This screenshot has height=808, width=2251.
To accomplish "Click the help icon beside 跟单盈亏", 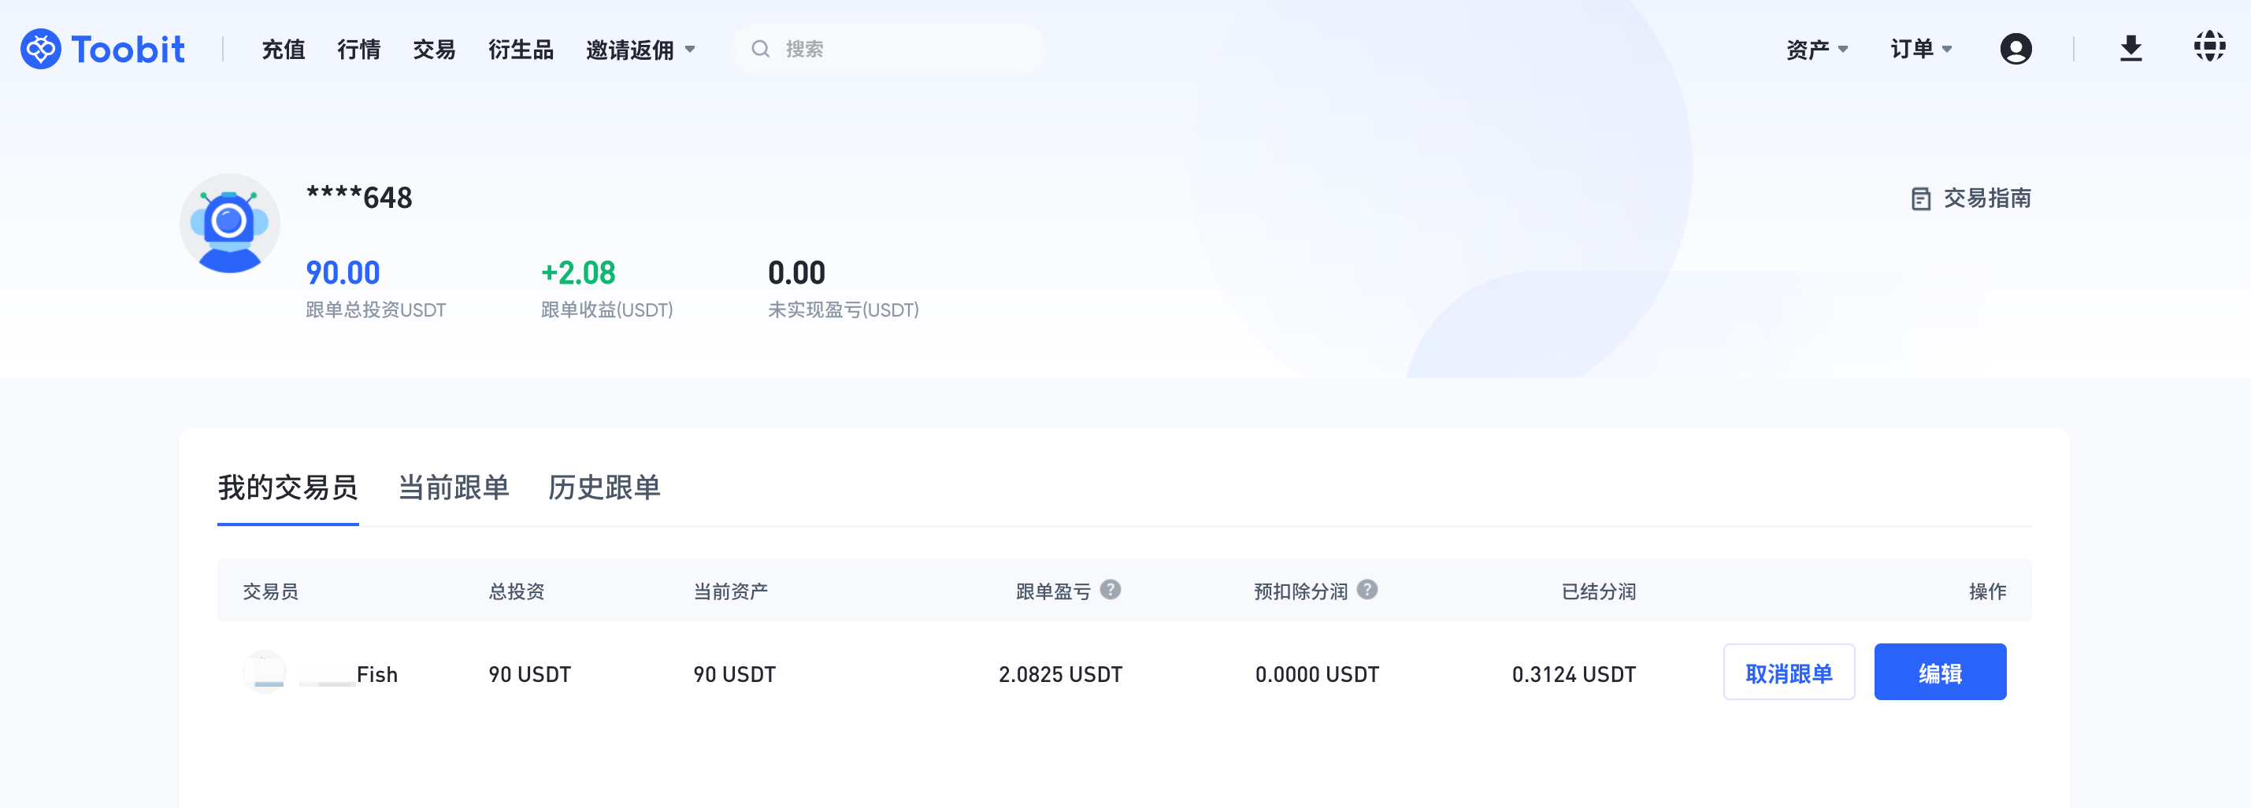I will tap(1110, 590).
